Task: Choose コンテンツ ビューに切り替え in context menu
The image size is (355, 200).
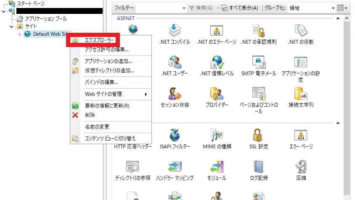Action: pyautogui.click(x=111, y=139)
